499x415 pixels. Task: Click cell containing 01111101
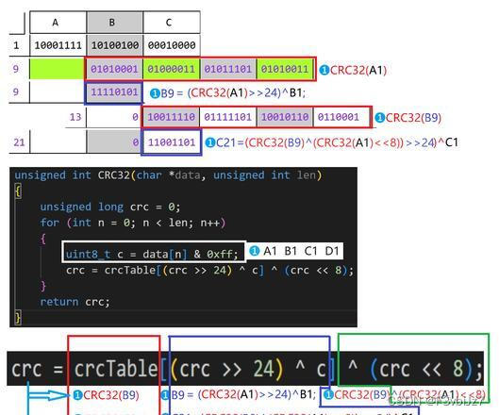coord(228,117)
